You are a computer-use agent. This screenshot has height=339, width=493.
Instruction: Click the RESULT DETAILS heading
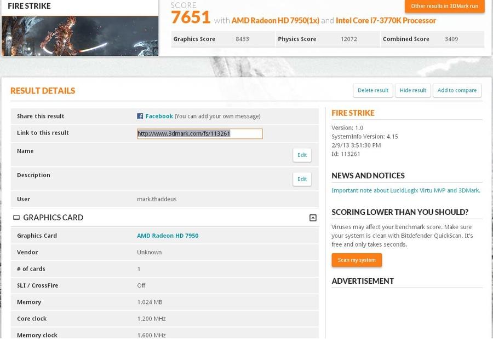tap(43, 91)
